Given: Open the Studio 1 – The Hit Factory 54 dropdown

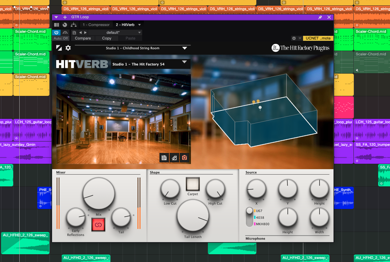Looking at the screenshot, I should 151,64.
